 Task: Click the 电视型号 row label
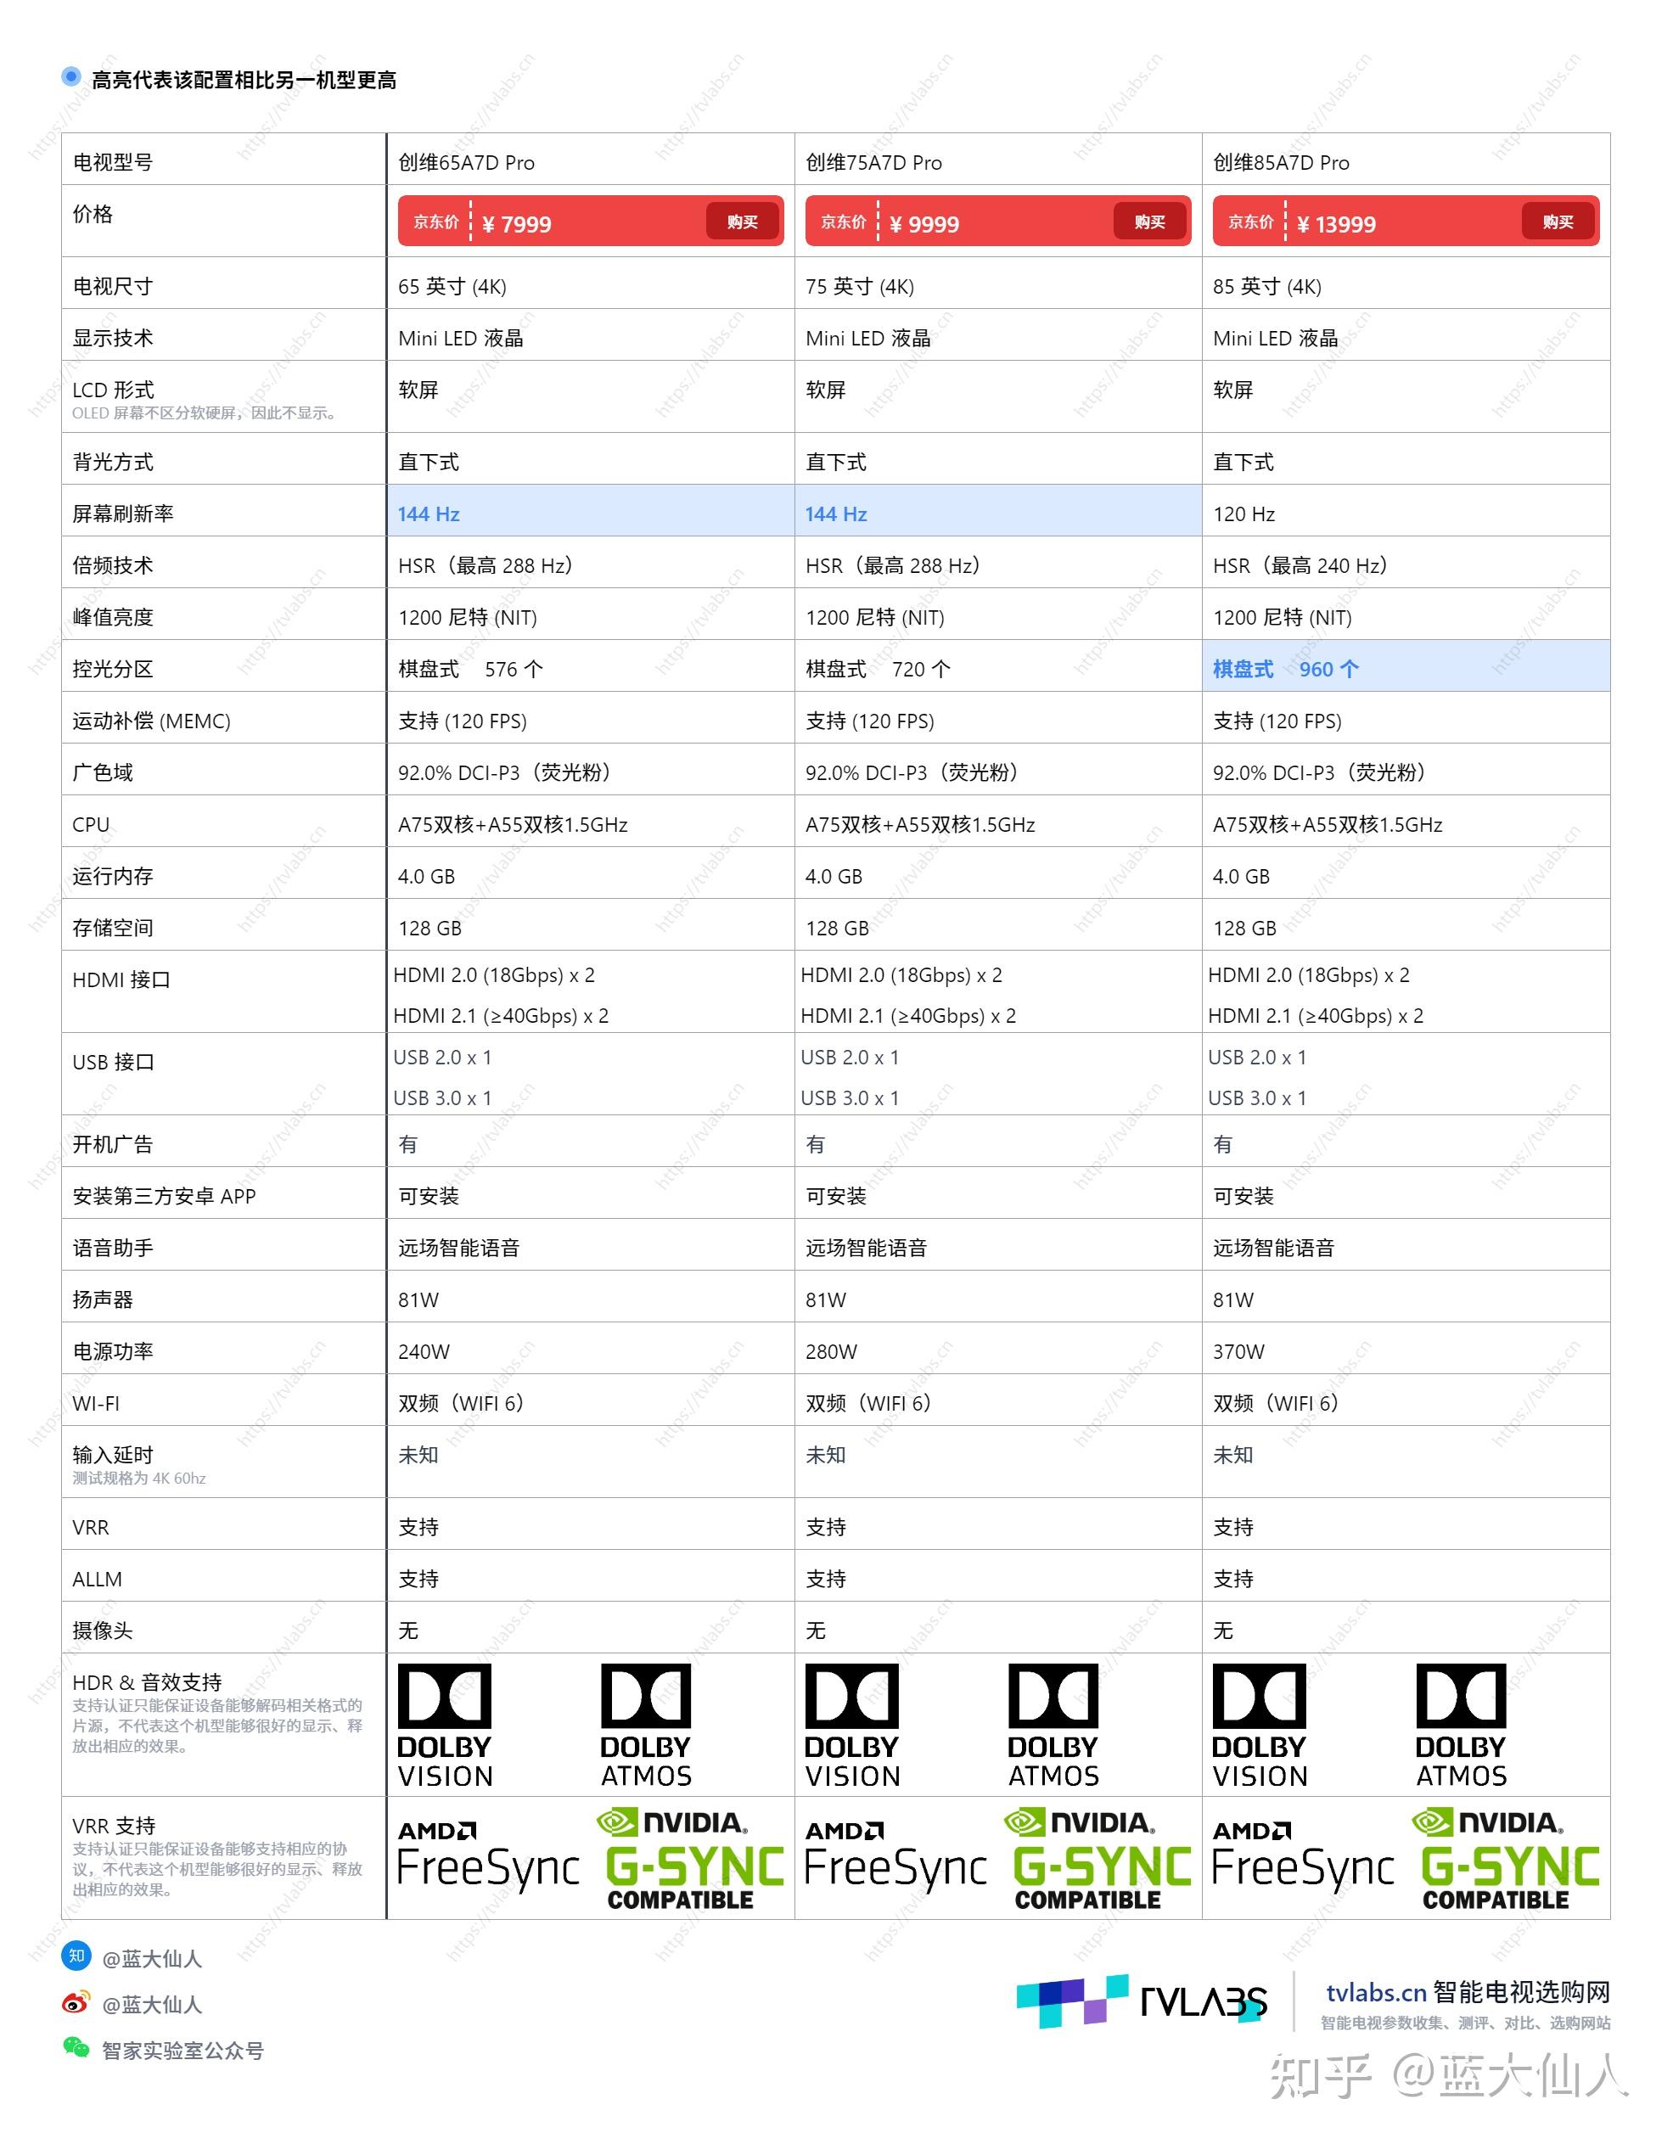click(113, 162)
